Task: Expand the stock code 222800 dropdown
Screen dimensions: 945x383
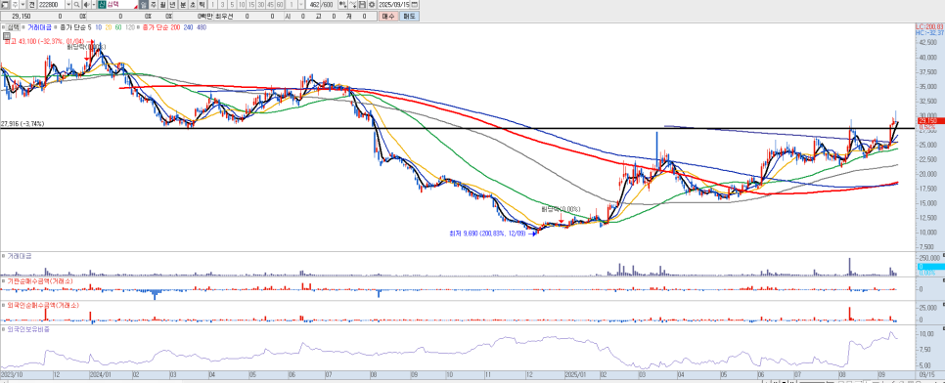Action: (68, 4)
